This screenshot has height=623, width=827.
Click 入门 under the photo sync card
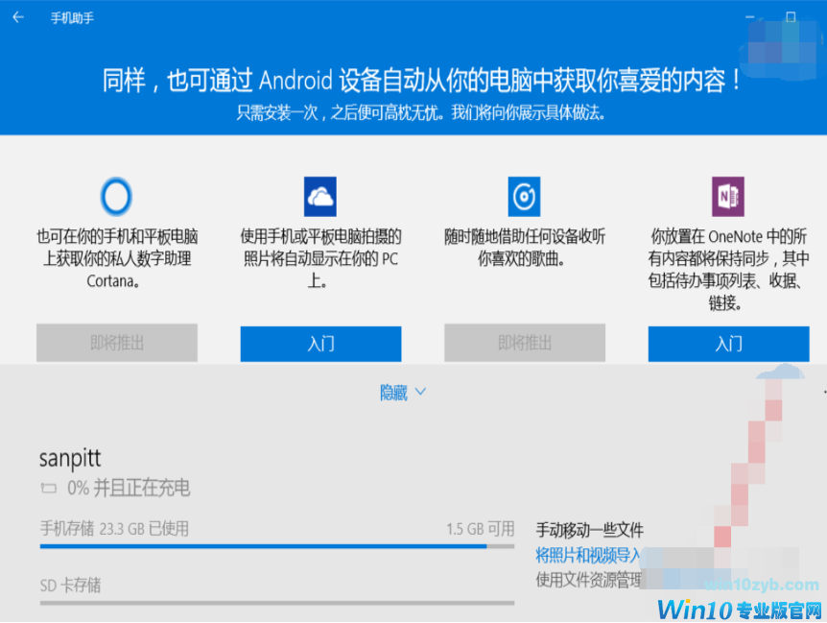point(319,344)
